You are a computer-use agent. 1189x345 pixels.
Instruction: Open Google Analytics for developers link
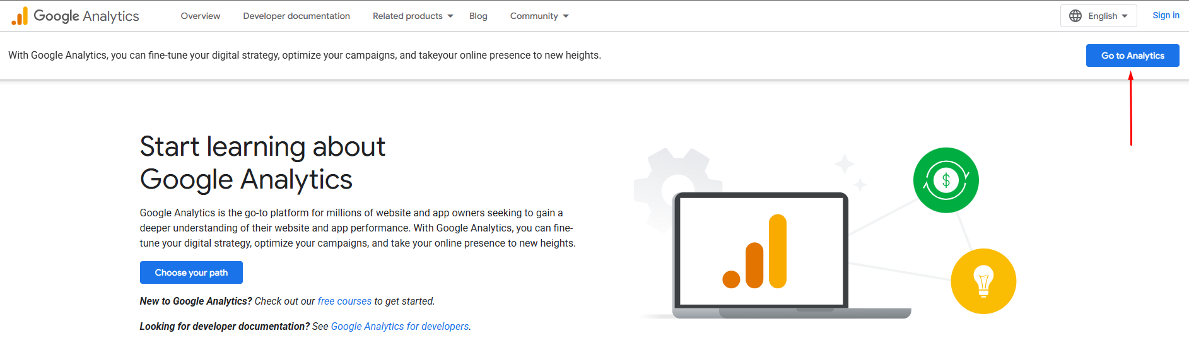point(400,327)
